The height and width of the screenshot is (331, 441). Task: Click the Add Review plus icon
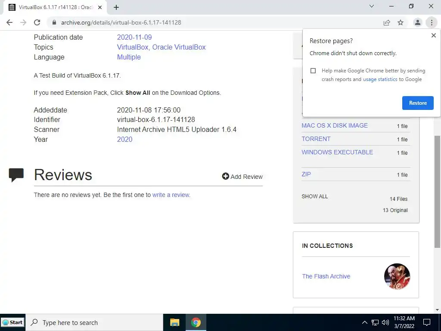[x=225, y=176]
